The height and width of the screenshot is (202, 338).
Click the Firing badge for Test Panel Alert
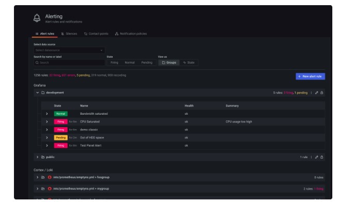60,146
